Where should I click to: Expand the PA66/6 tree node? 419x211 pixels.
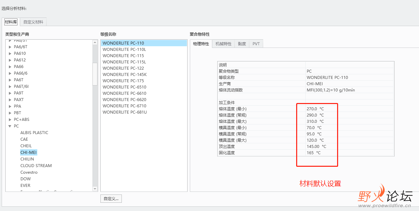pyautogui.click(x=10, y=73)
